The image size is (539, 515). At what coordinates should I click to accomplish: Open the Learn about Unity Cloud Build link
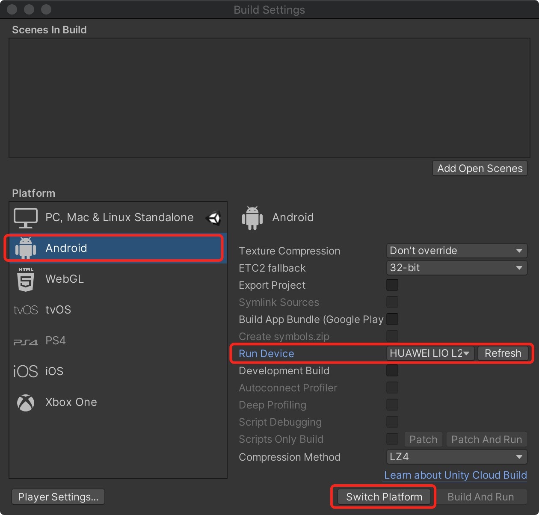[456, 475]
